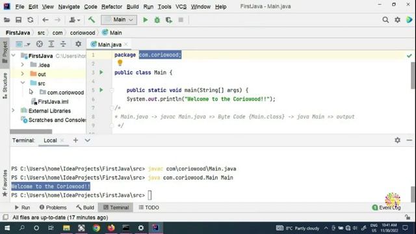Screen dimensions: 416x234
Task: Open Project view mode dropdown
Action: tap(23, 44)
